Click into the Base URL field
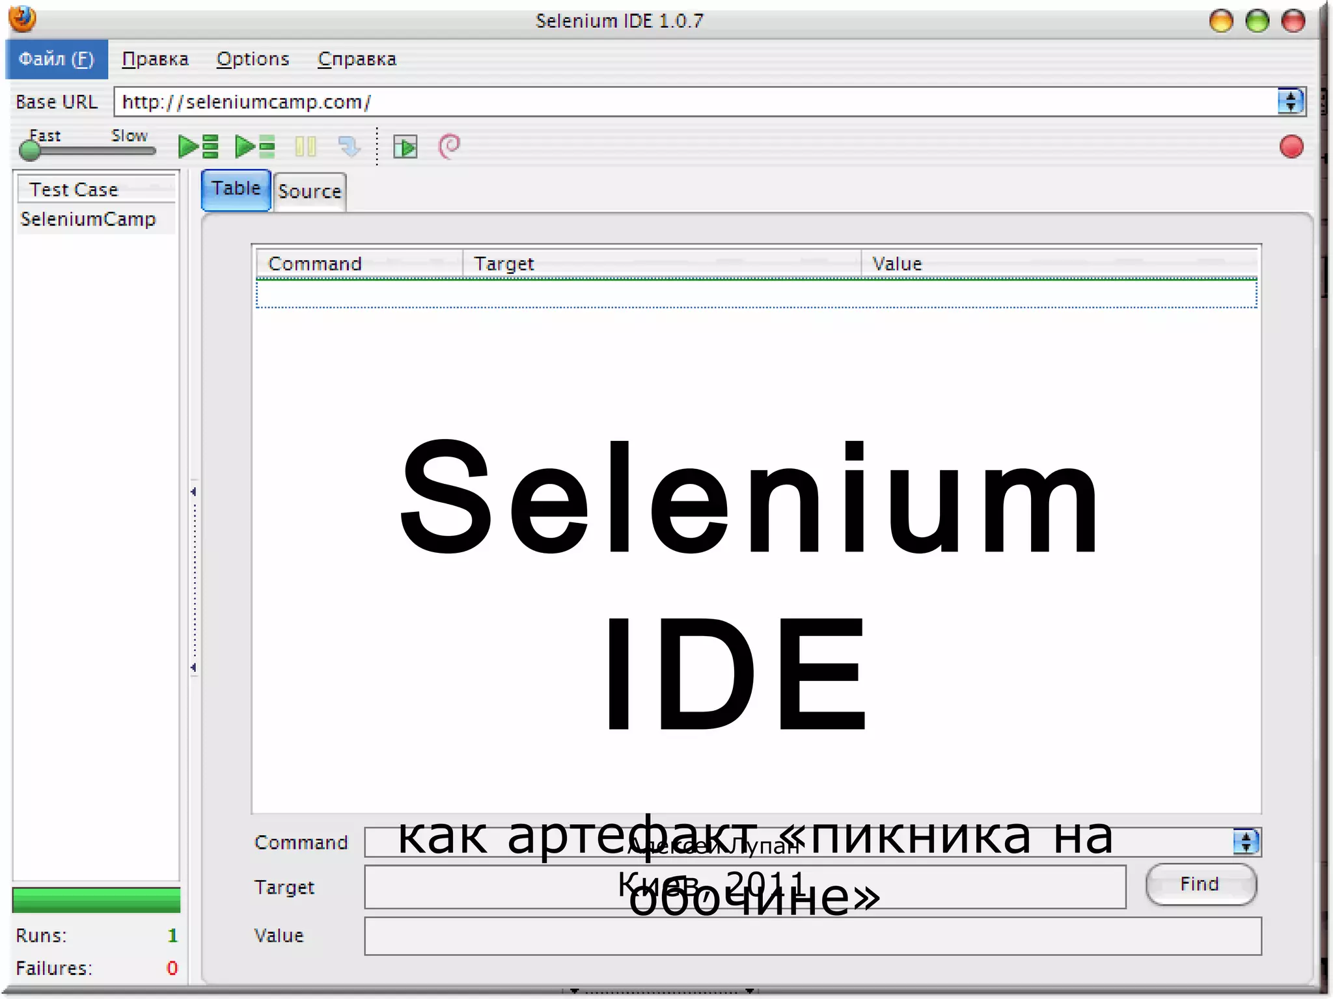This screenshot has height=999, width=1333. pos(695,101)
